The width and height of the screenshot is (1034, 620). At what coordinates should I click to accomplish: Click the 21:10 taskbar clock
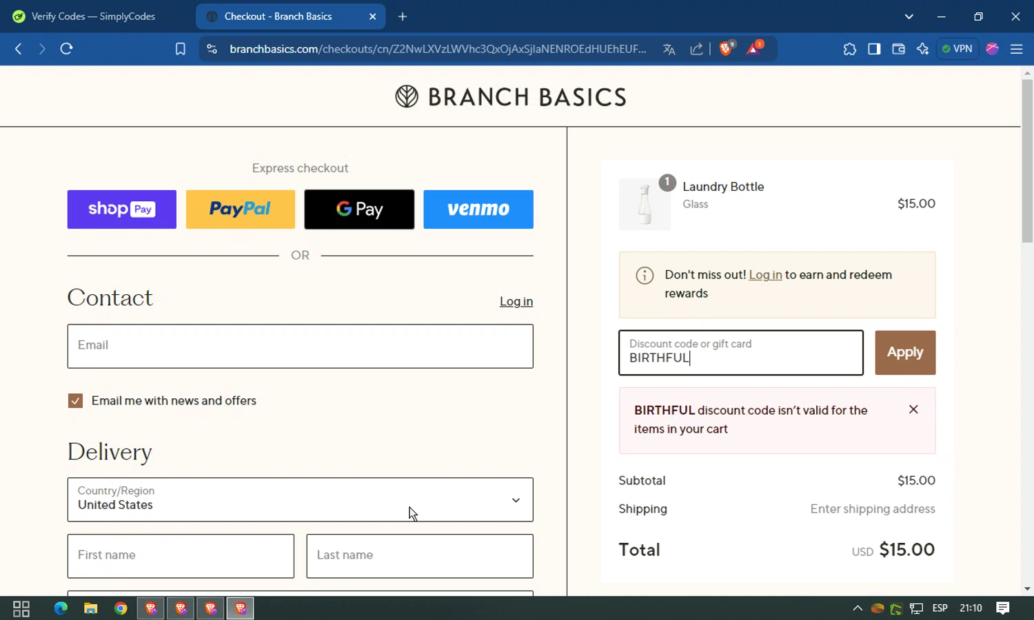click(971, 608)
